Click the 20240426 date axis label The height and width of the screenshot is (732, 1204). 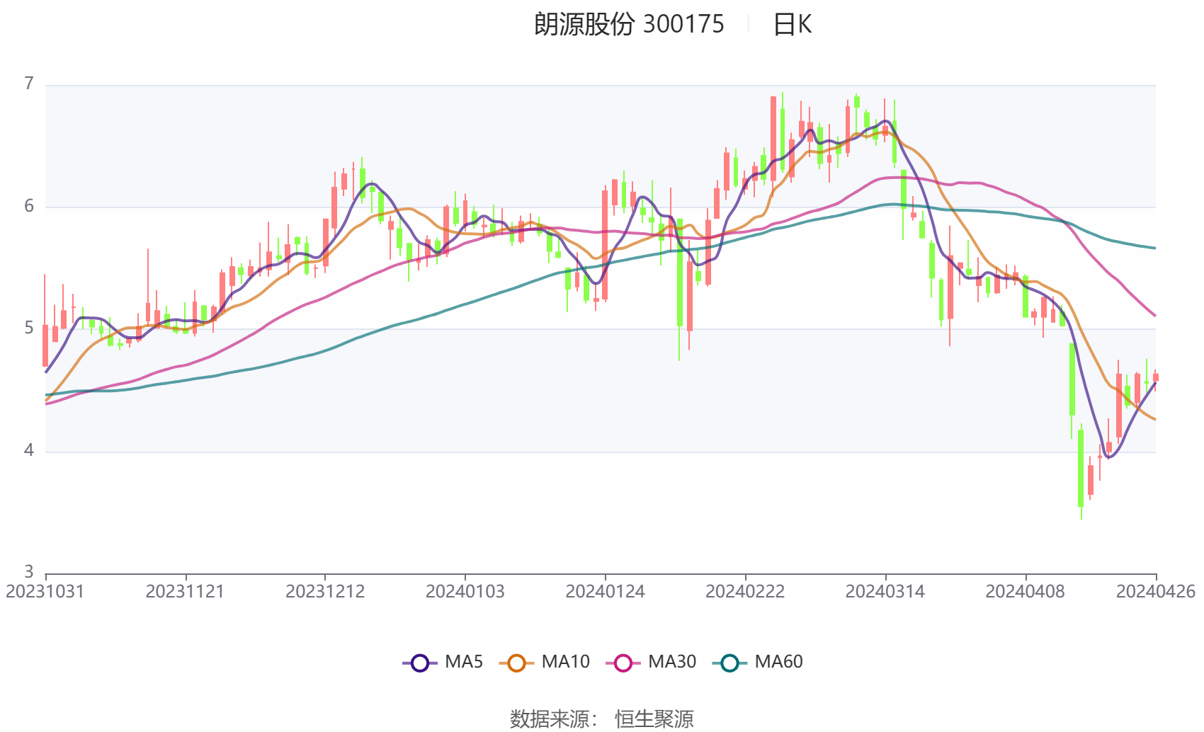click(1156, 592)
